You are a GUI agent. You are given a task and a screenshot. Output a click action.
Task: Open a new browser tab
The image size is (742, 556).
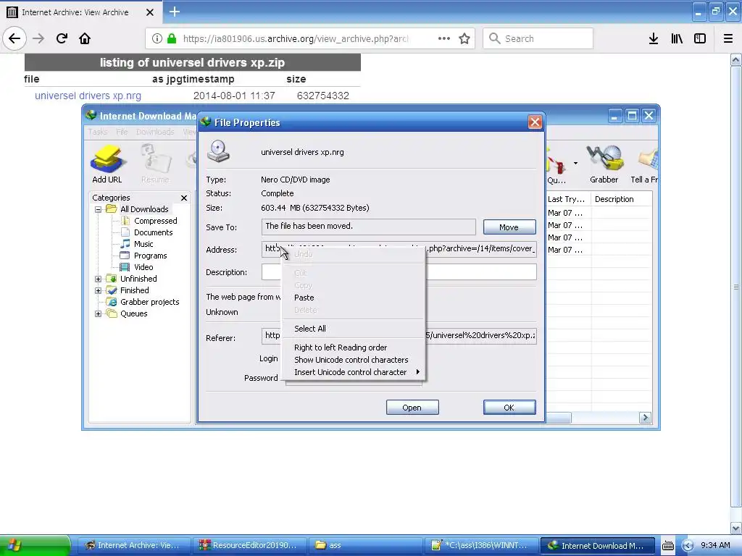click(x=174, y=12)
